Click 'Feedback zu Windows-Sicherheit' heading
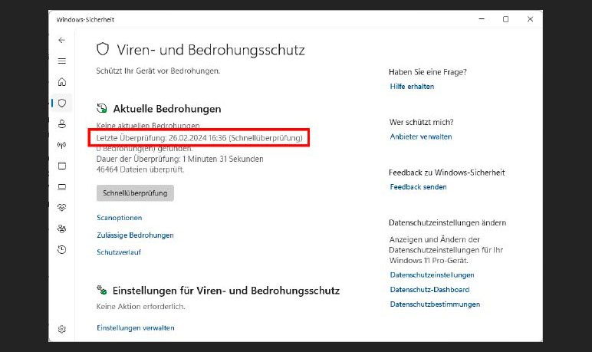The width and height of the screenshot is (592, 352). 446,173
